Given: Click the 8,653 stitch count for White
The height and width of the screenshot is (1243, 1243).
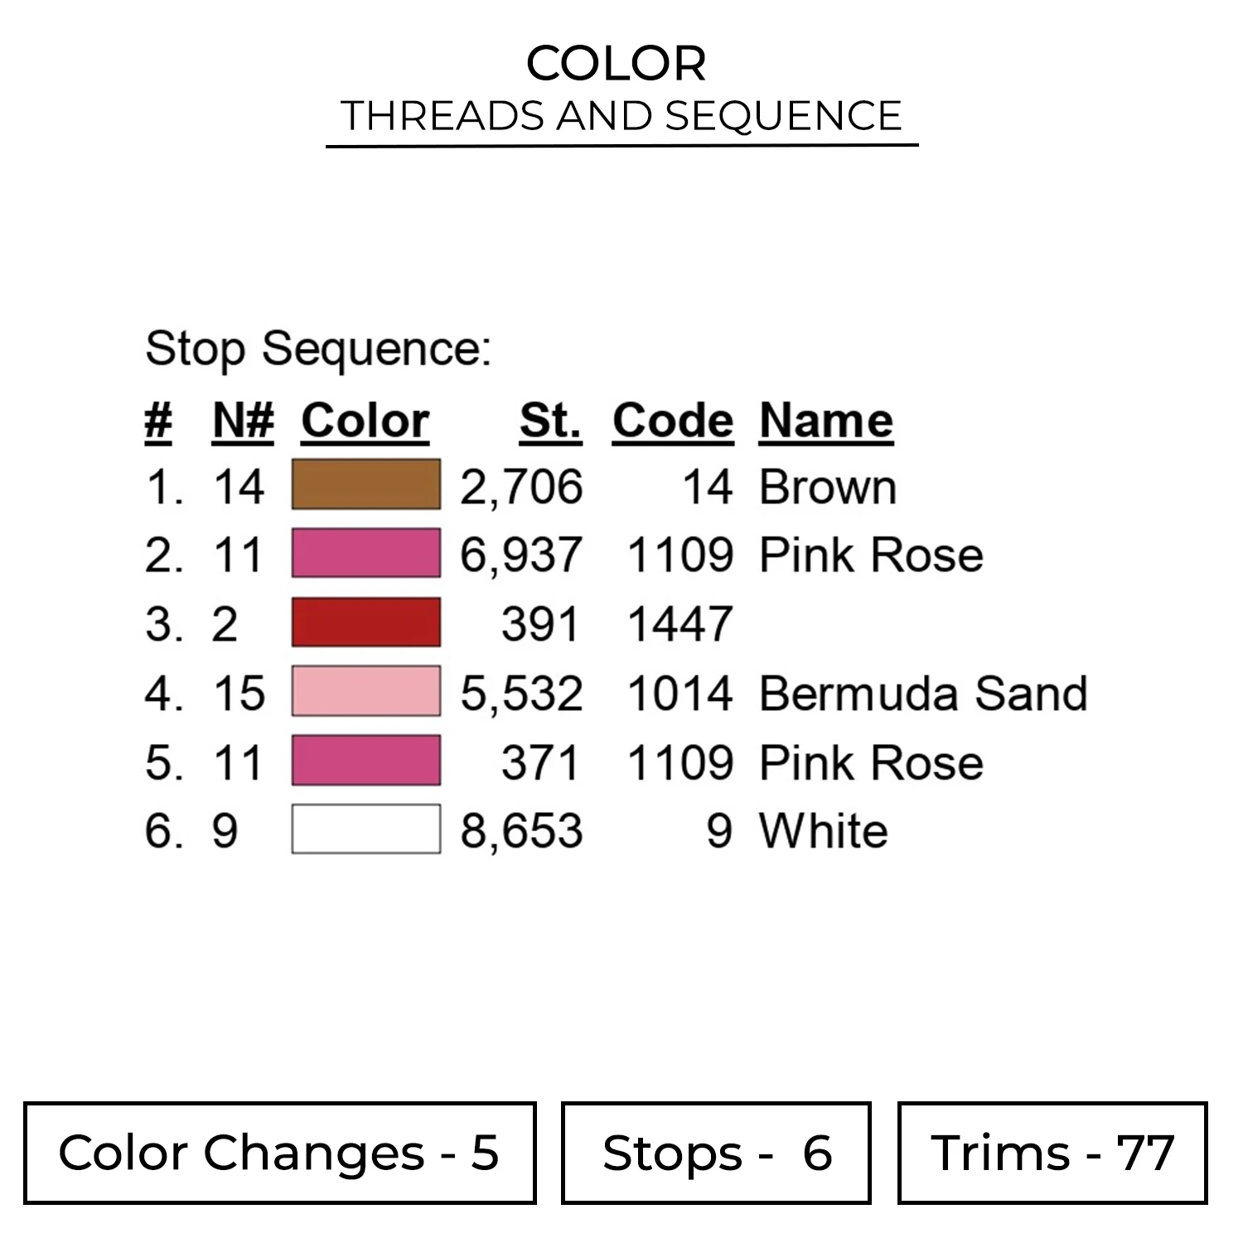Looking at the screenshot, I should click(x=521, y=831).
